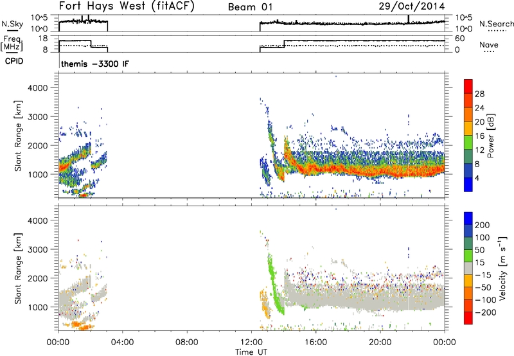The height and width of the screenshot is (356, 514).
Task: Click the '4000' tick on the power plot axis
Action: coord(37,88)
